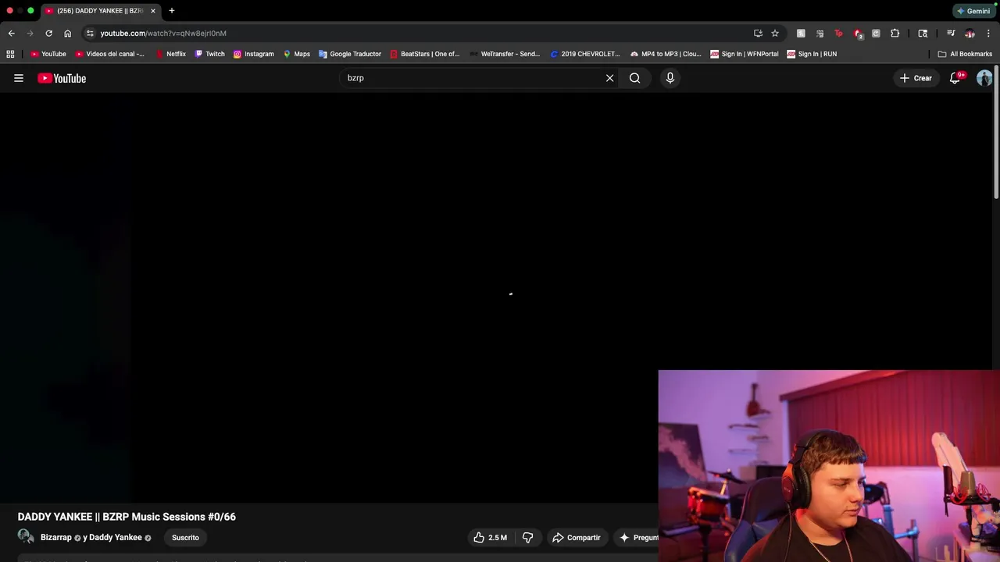Dislike the video with thumbs down
The width and height of the screenshot is (1000, 562).
(x=528, y=537)
